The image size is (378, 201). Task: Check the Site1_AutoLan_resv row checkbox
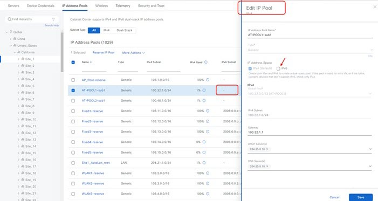[x=73, y=163]
